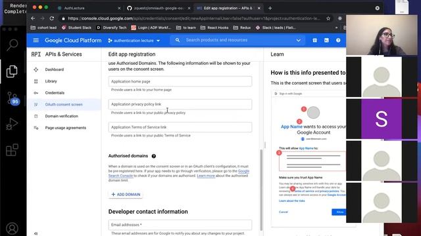
Task: Open the to learn bookmark folder
Action: (186, 28)
